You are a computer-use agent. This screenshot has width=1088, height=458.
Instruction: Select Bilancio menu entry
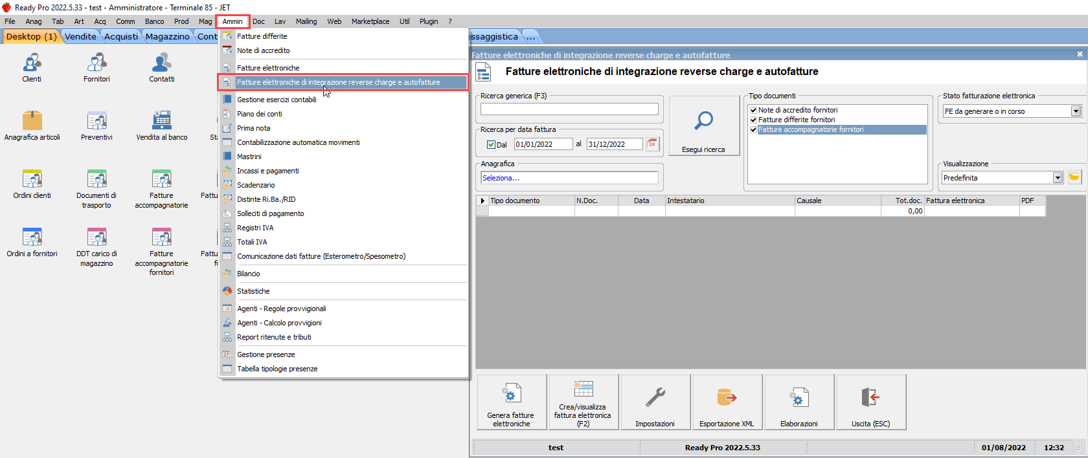click(x=343, y=274)
